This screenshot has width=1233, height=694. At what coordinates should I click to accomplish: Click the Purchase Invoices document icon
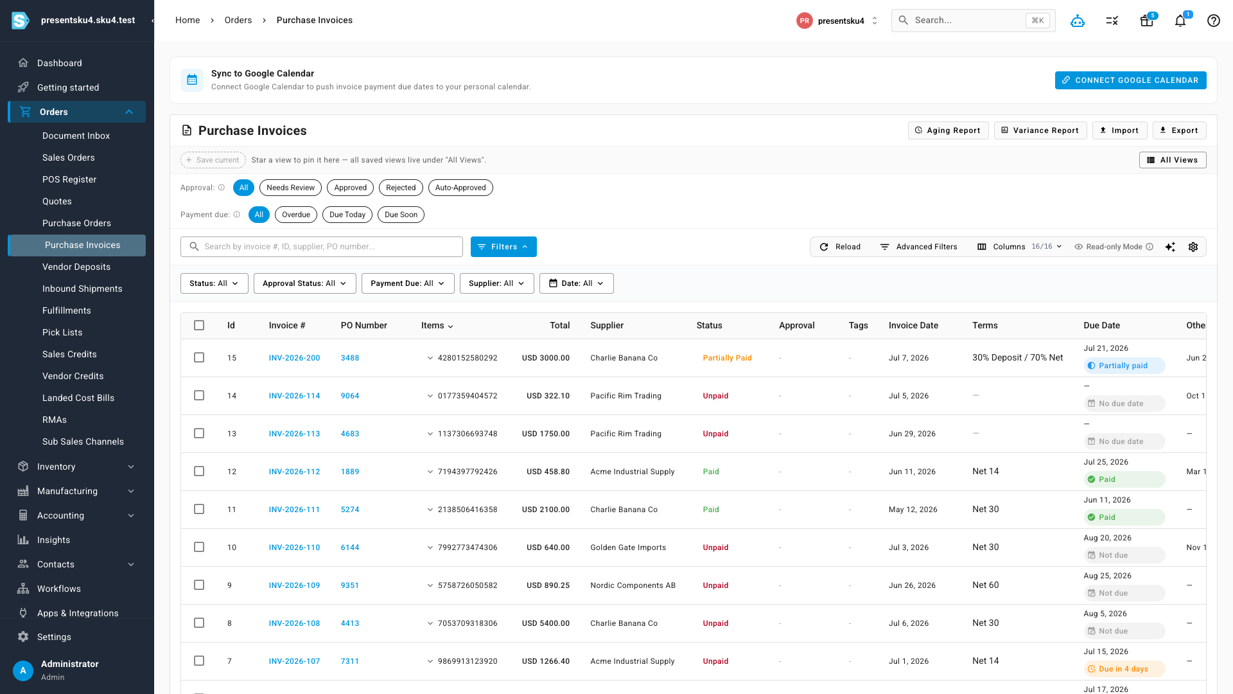point(187,130)
